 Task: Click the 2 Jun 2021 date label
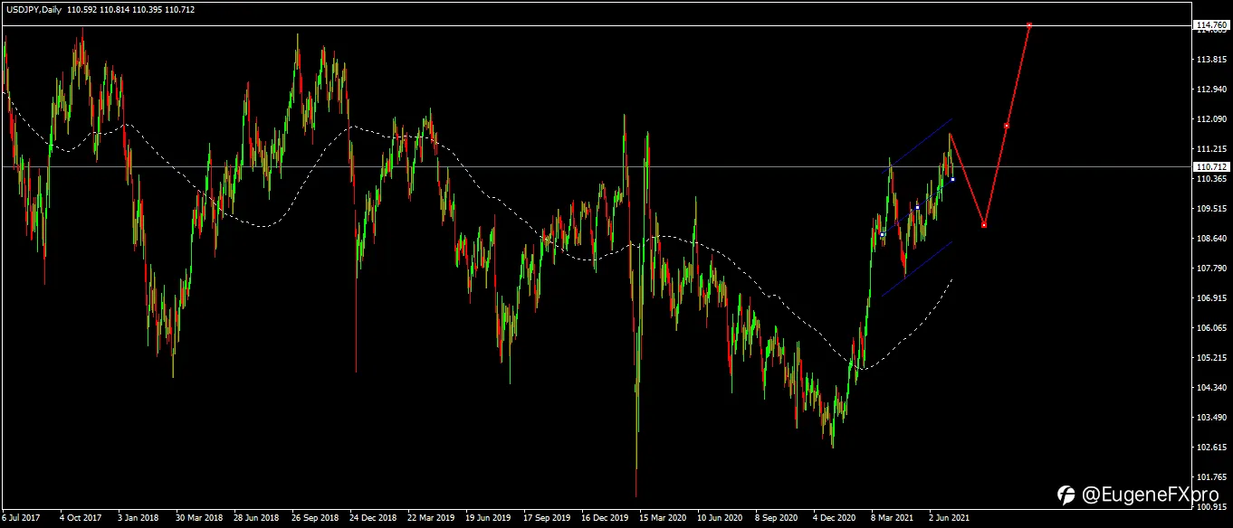click(951, 519)
